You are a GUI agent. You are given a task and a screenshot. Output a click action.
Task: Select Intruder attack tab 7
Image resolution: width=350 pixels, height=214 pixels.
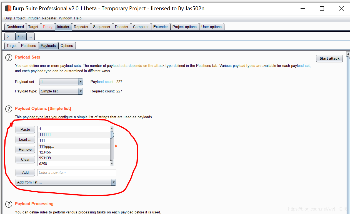[18, 36]
